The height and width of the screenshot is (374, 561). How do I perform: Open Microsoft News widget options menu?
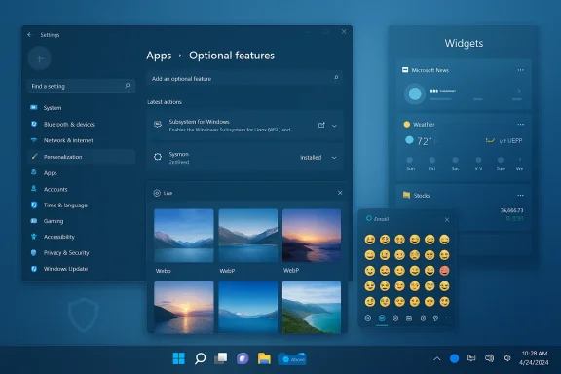coord(520,70)
